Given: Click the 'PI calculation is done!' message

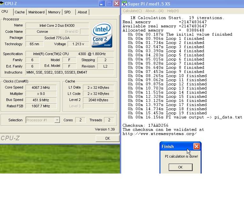Looking at the screenshot, I should [x=181, y=156].
